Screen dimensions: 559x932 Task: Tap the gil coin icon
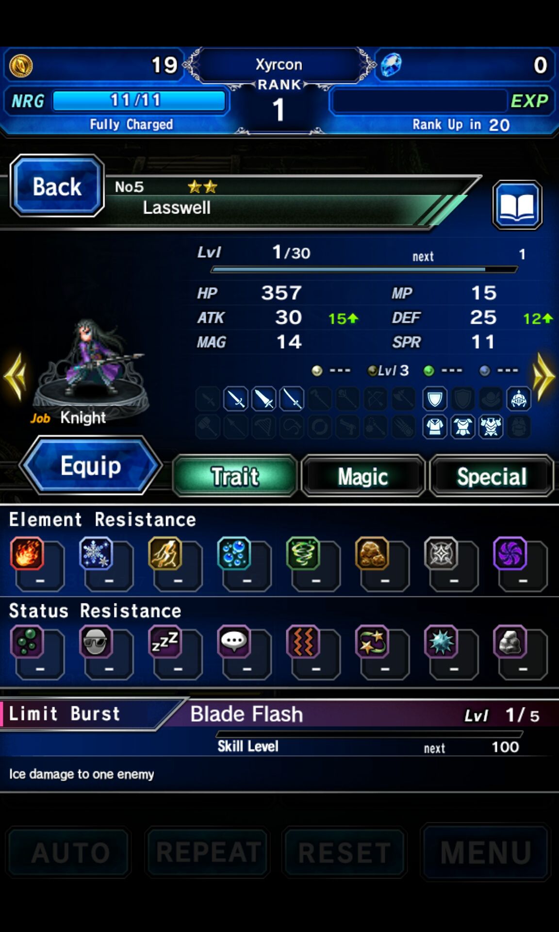(21, 66)
